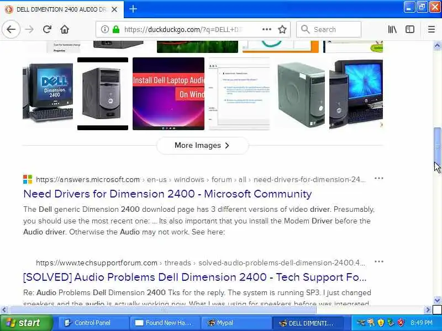Viewport: 442px width, 331px height.
Task: Click the horizontal scrollbar thumb
Action: 162,310
